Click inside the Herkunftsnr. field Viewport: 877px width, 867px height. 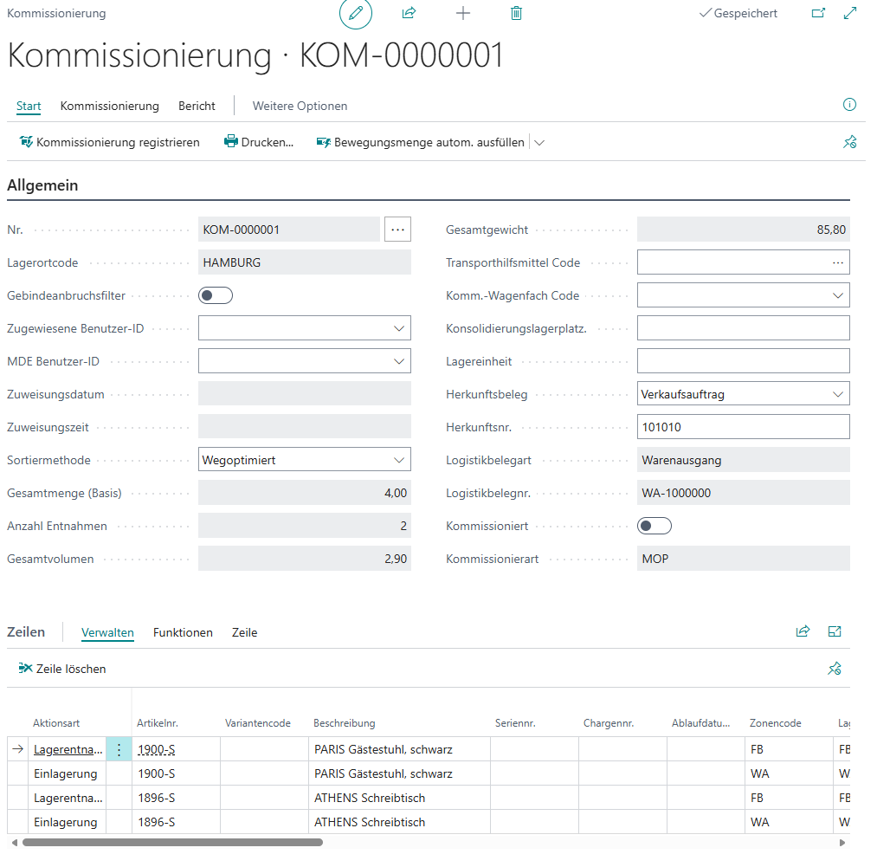[x=743, y=426]
